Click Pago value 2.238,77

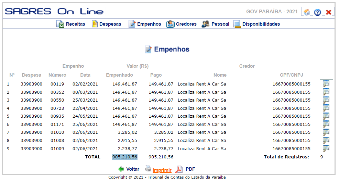tap(164, 149)
